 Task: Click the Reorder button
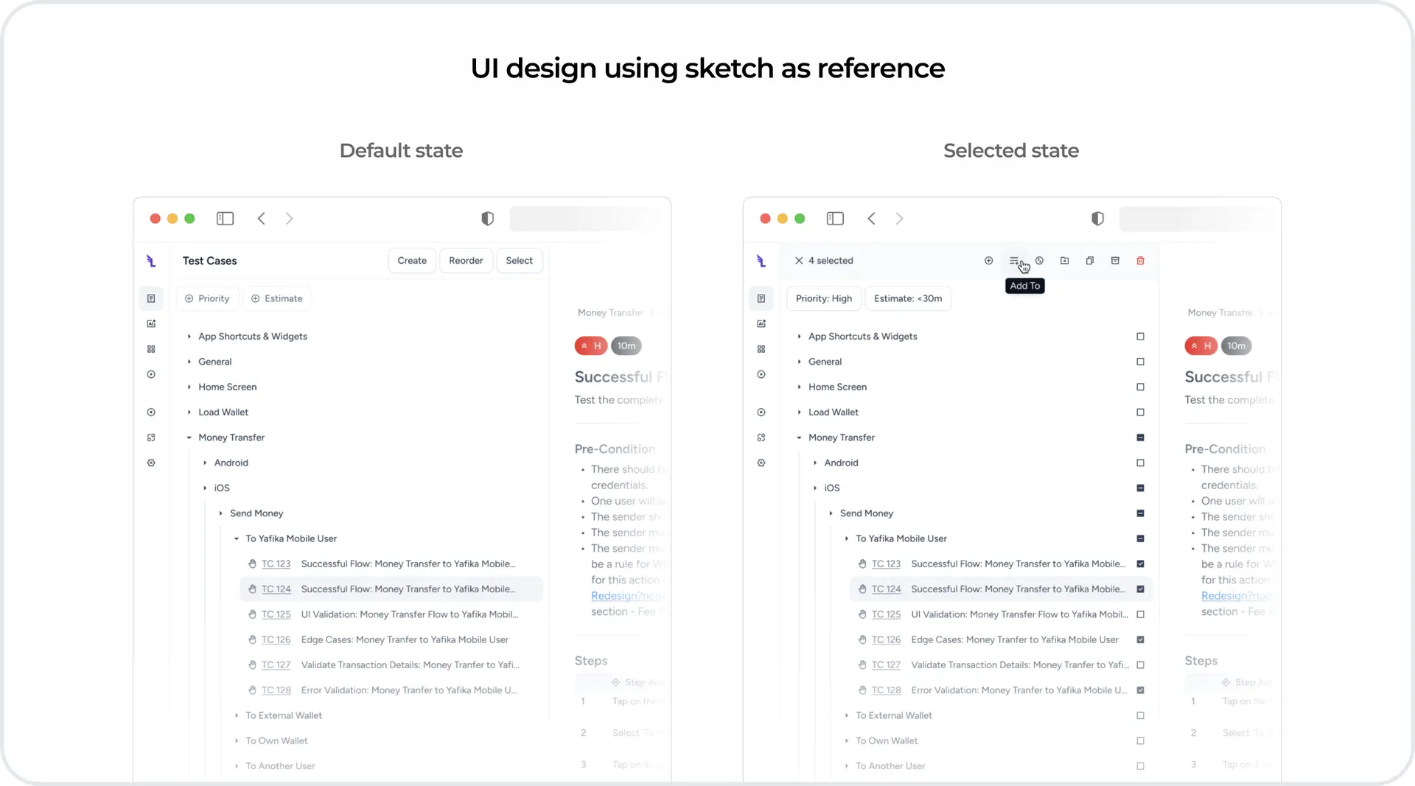(466, 261)
